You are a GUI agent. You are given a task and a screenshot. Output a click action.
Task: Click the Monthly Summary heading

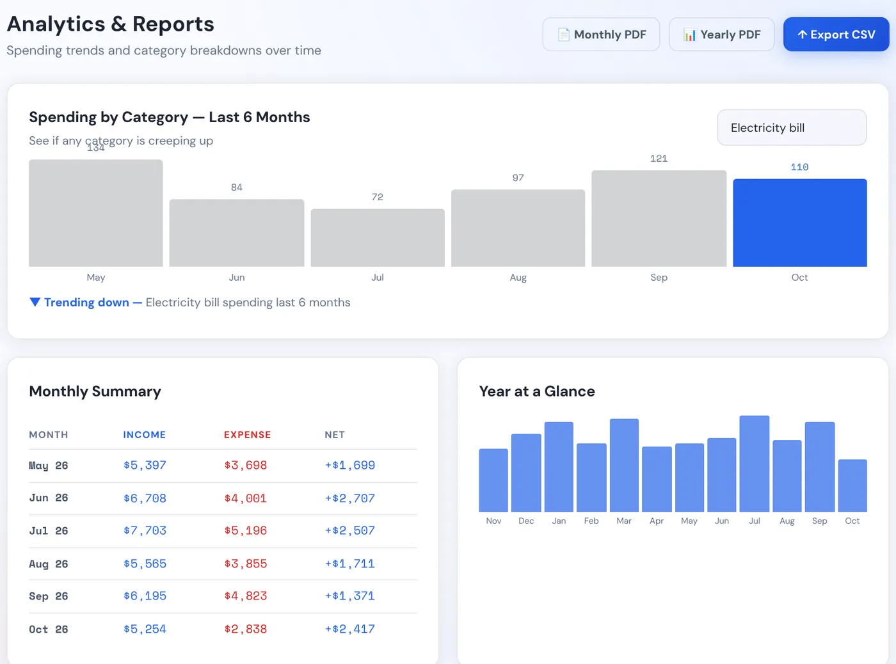tap(95, 391)
